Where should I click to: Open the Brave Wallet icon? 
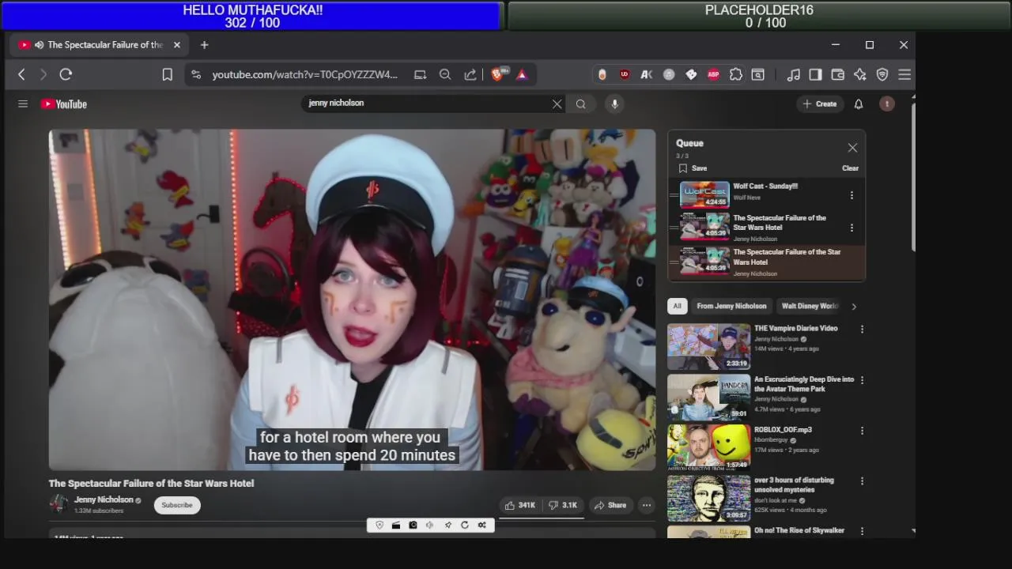click(x=837, y=74)
